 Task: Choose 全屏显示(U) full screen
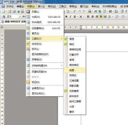(45, 88)
